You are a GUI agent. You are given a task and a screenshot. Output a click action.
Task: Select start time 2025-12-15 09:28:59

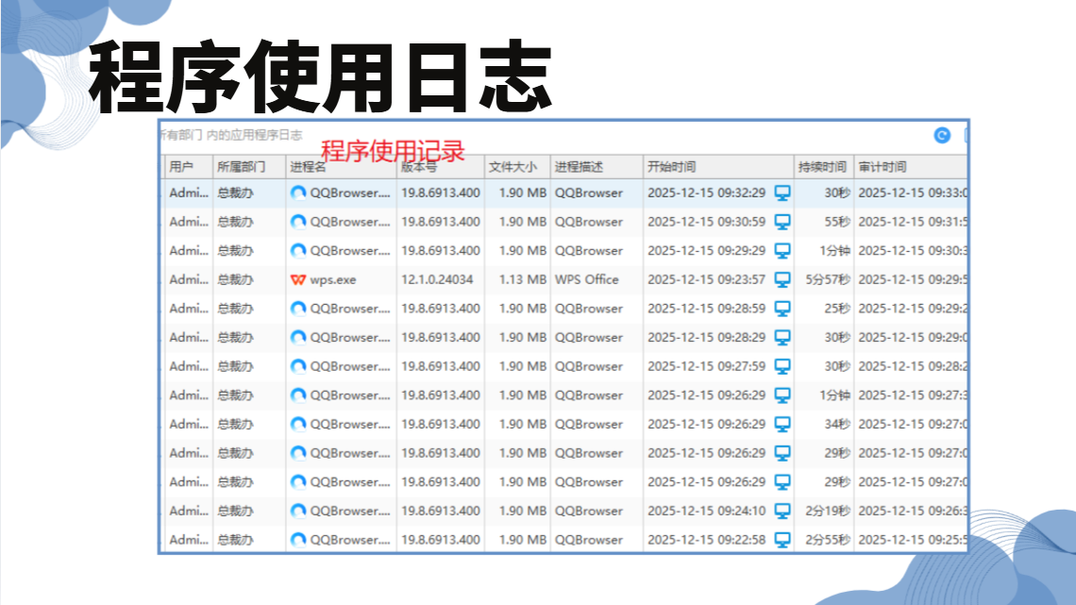click(x=706, y=309)
